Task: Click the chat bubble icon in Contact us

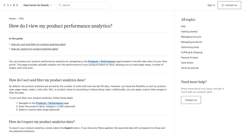Action: (223, 5)
